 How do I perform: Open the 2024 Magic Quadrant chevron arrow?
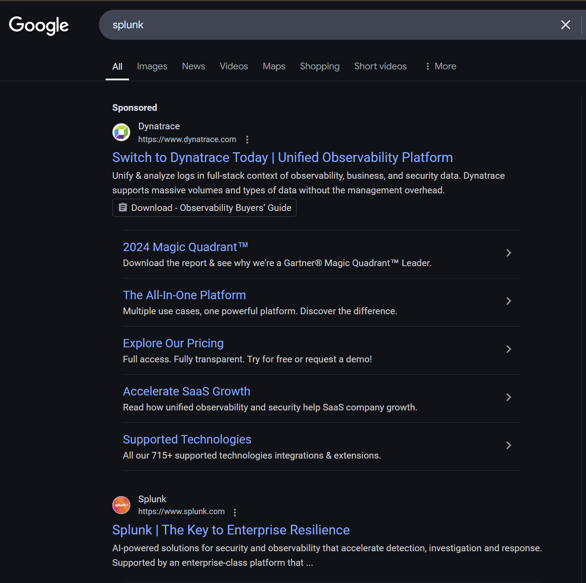pos(509,253)
